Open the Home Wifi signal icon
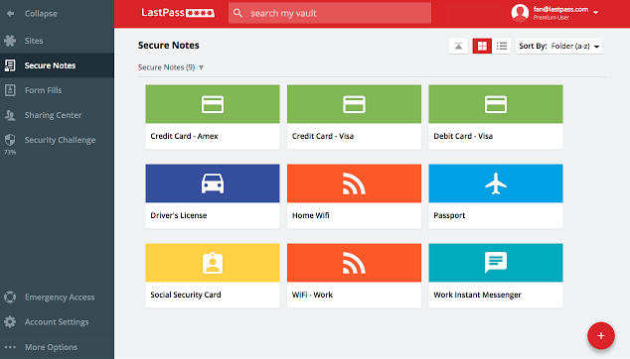The width and height of the screenshot is (630, 359). point(354,183)
